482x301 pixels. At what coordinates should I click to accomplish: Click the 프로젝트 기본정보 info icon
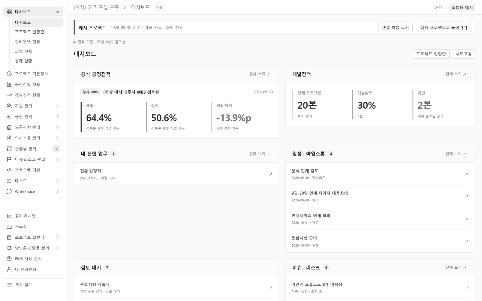coord(9,74)
